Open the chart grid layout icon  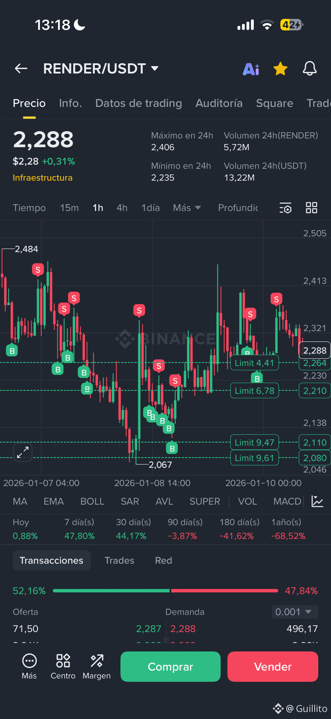311,208
